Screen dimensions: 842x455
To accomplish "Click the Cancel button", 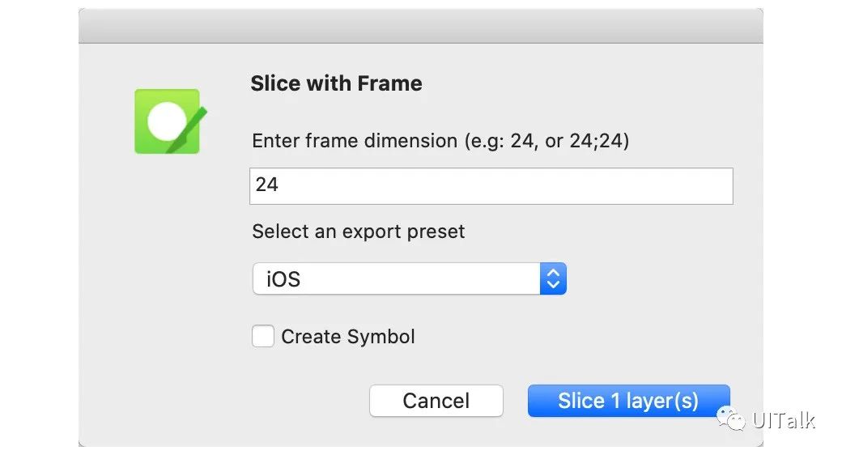I will (x=436, y=401).
